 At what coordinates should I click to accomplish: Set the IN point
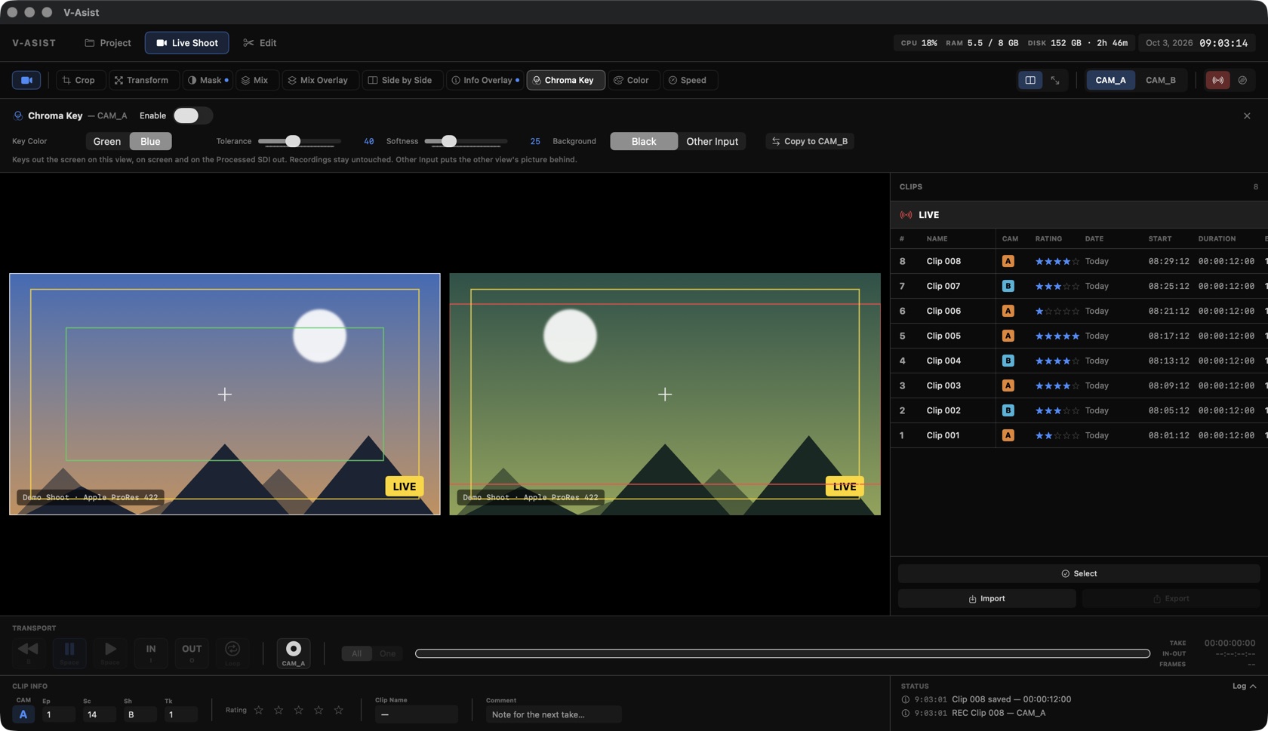[x=151, y=653]
